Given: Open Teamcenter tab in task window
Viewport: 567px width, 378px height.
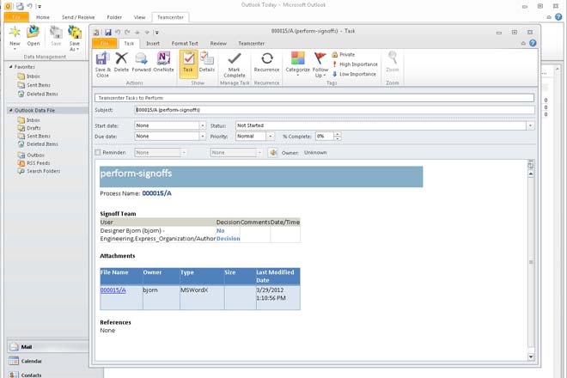Looking at the screenshot, I should [252, 44].
